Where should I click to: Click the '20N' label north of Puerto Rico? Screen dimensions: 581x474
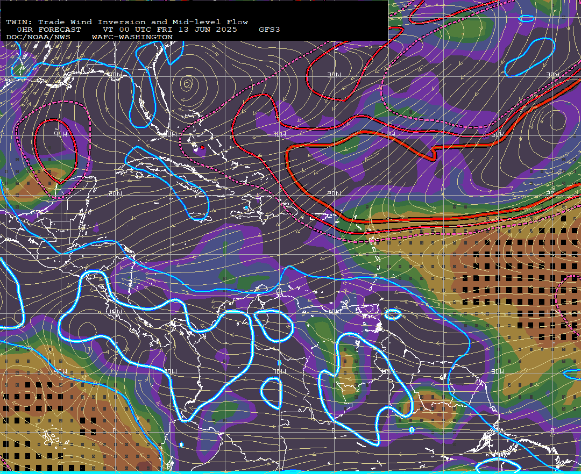pos(334,193)
